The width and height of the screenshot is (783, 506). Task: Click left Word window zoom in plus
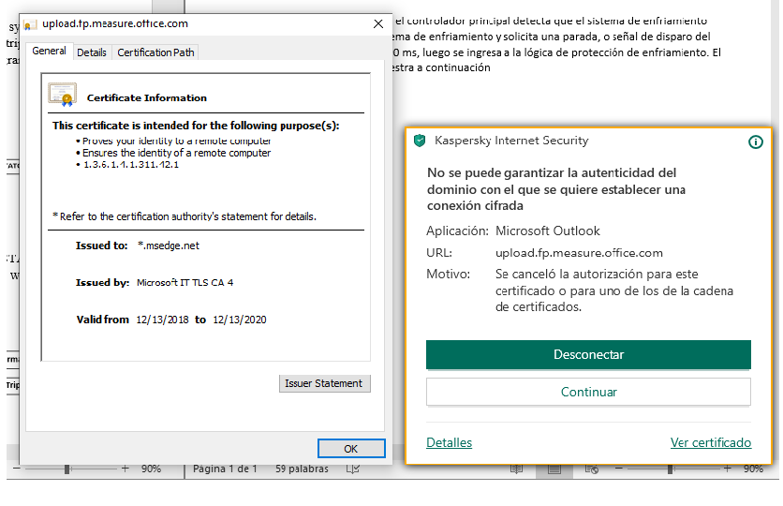pyautogui.click(x=125, y=468)
